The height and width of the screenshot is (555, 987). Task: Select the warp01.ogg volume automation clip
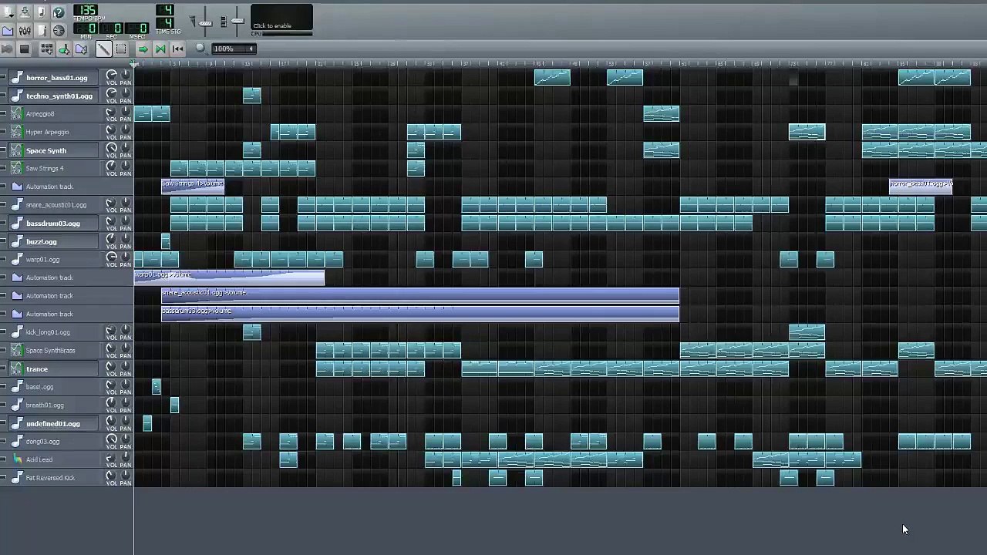click(x=230, y=277)
